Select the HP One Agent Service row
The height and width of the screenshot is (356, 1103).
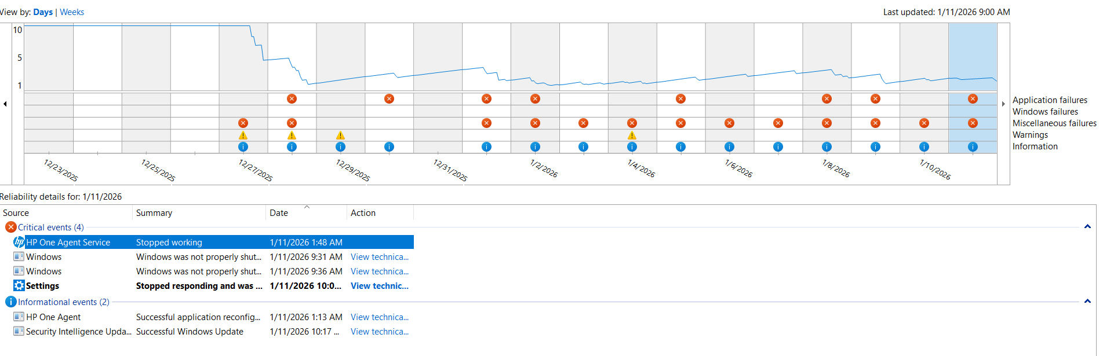[213, 242]
